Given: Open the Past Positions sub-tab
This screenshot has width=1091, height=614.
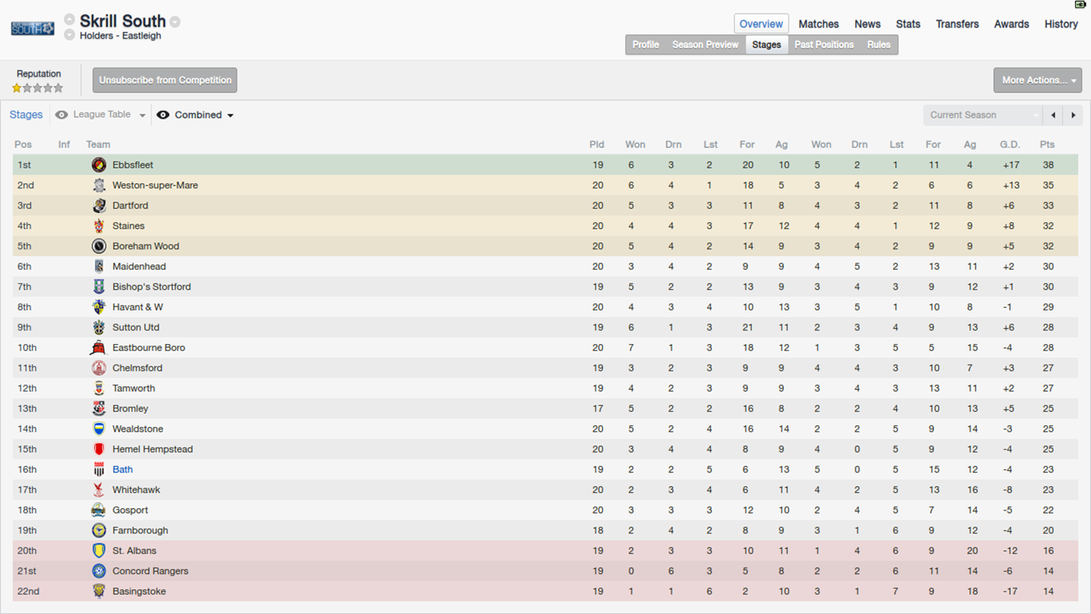Looking at the screenshot, I should (823, 45).
